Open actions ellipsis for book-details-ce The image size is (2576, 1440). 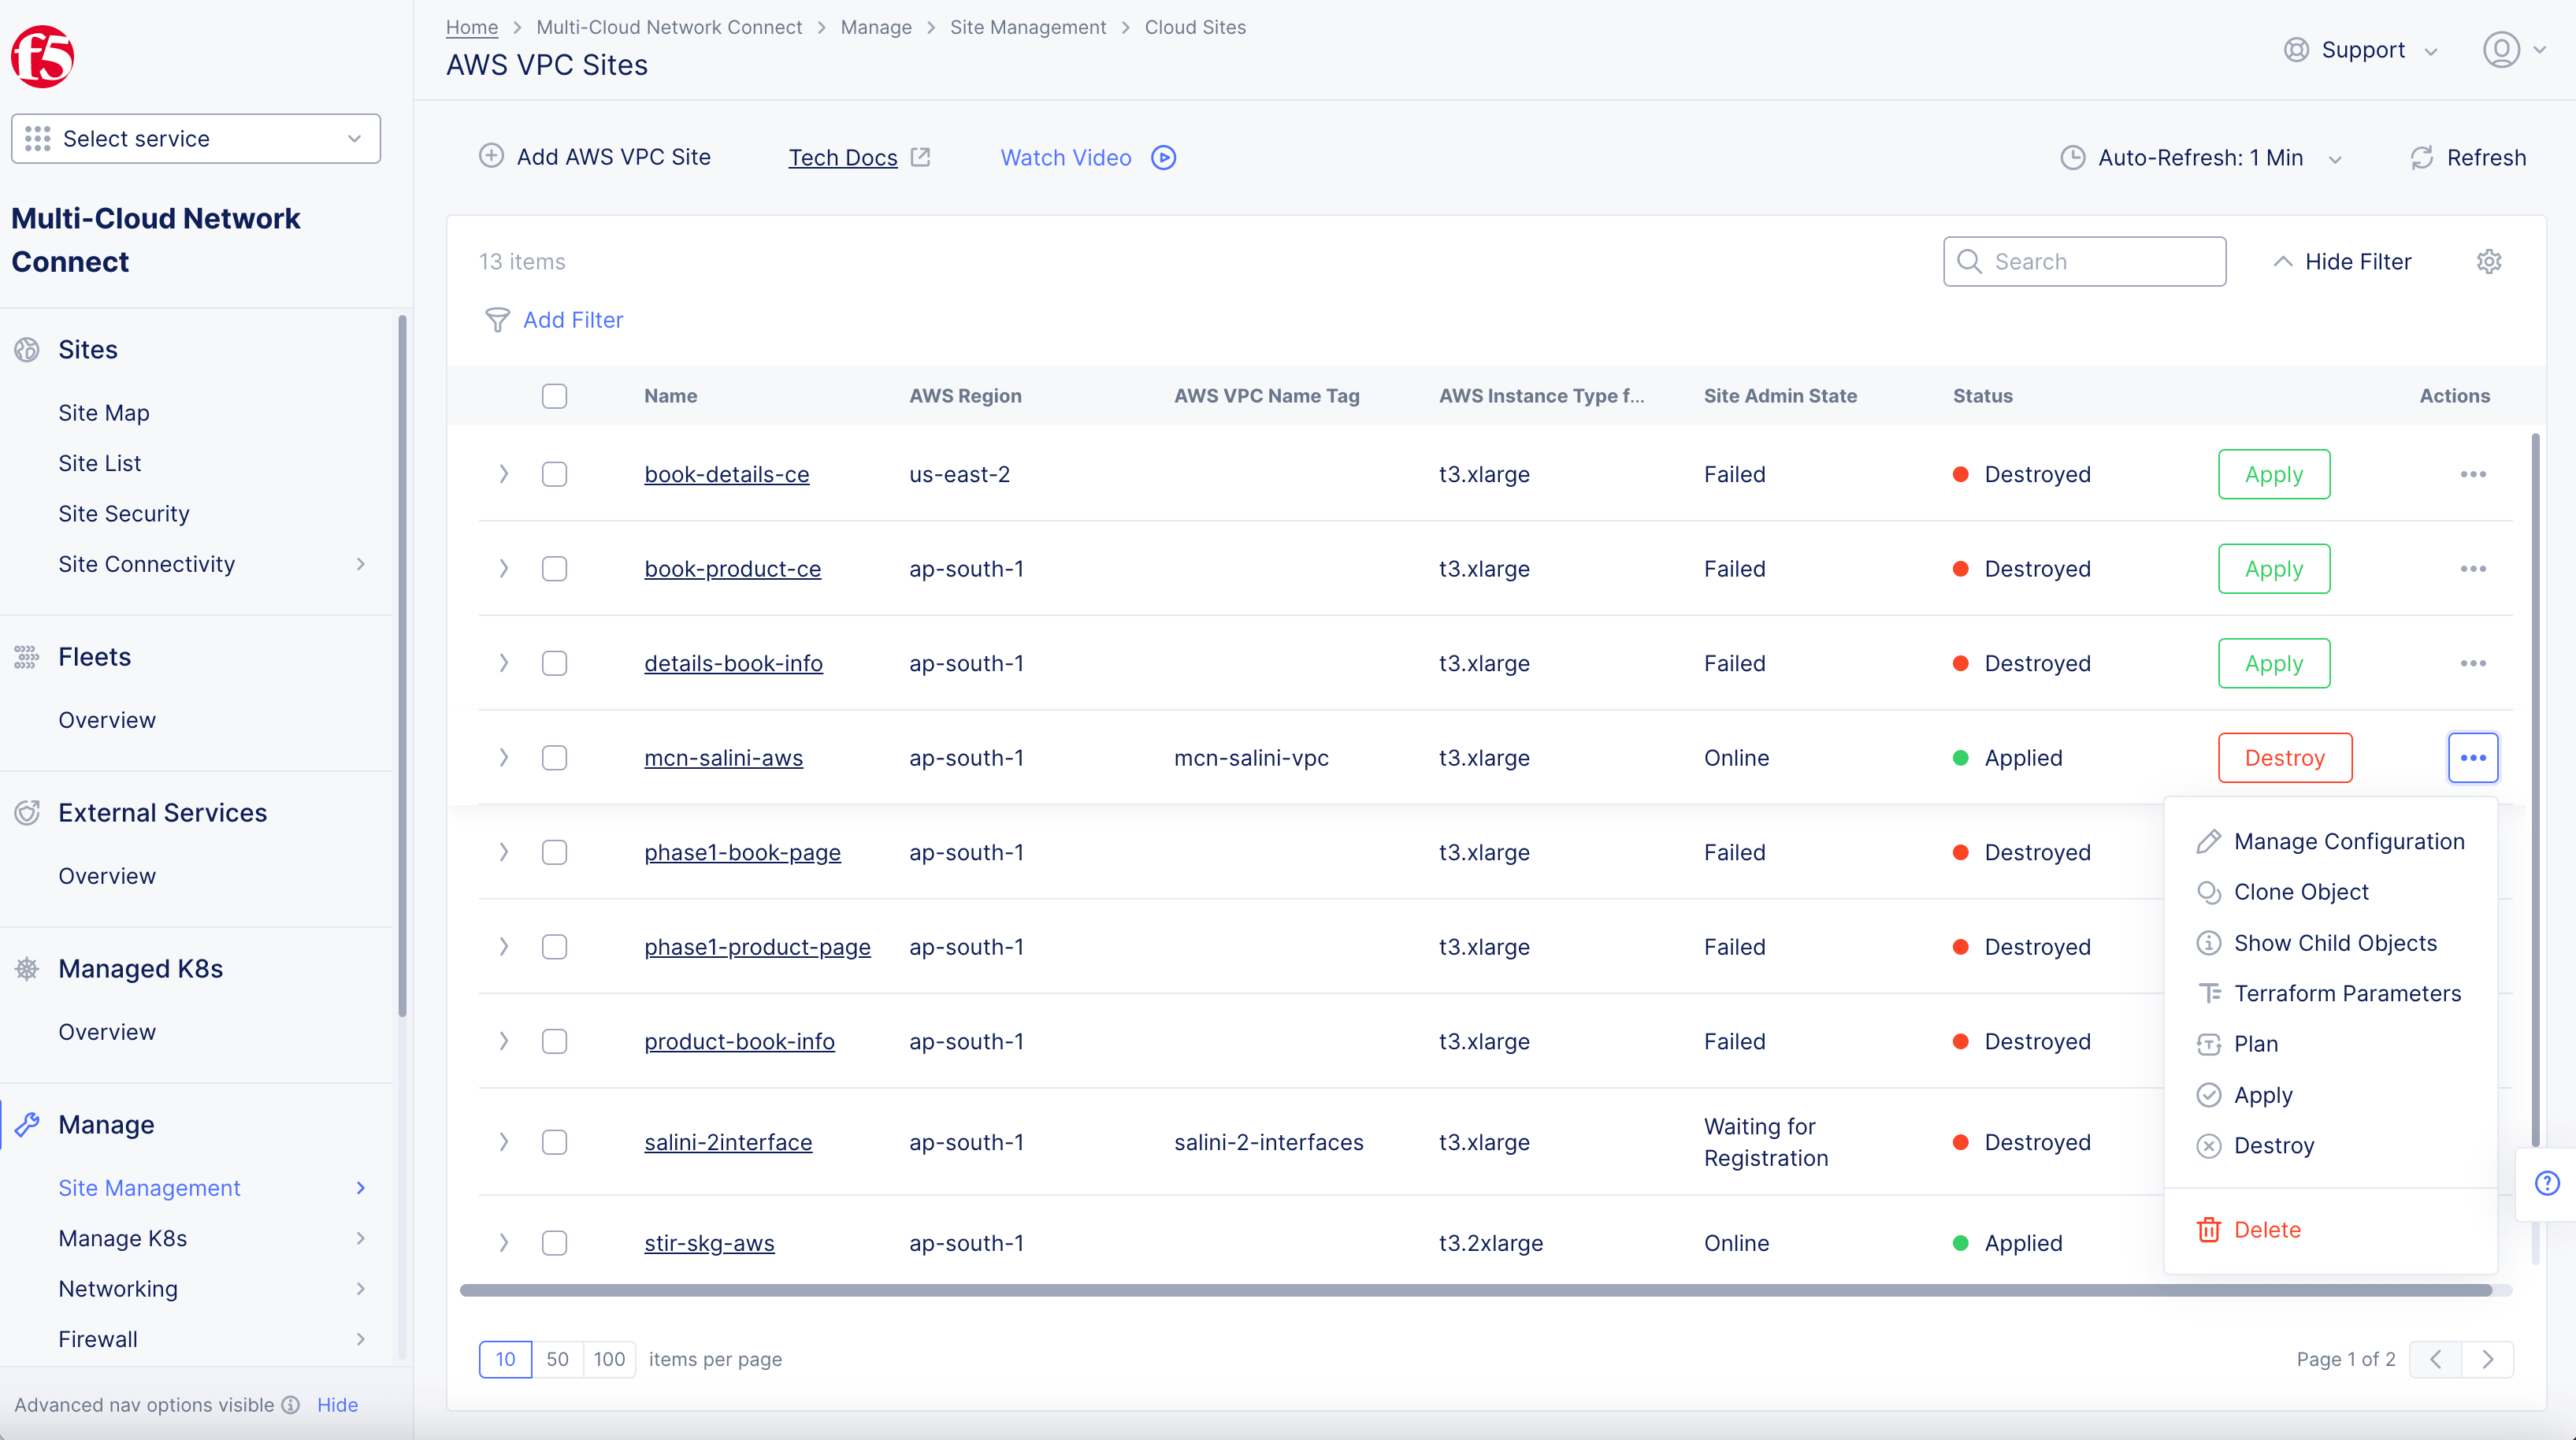pyautogui.click(x=2473, y=474)
